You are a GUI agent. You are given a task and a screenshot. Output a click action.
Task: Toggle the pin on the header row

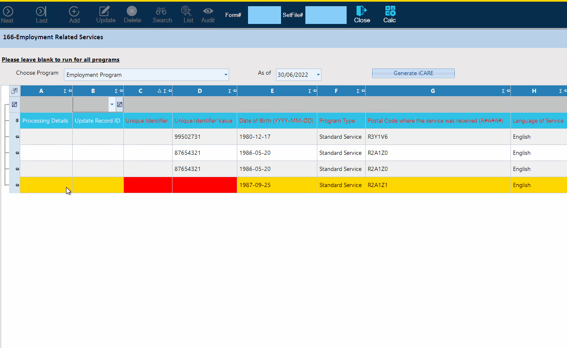point(17,121)
